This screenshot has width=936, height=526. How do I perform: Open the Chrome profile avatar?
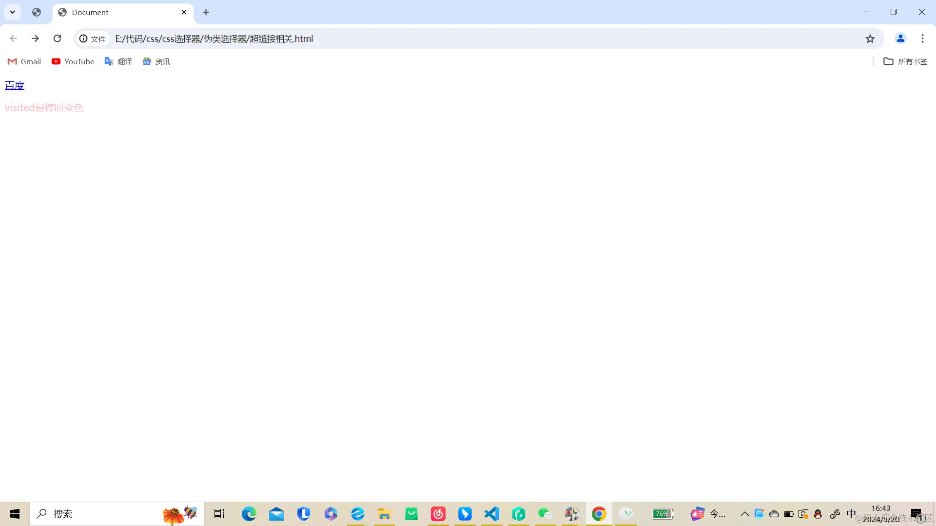[900, 38]
